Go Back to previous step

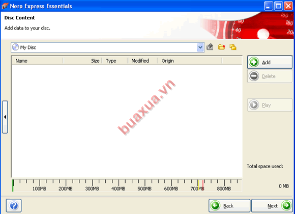[229, 205]
